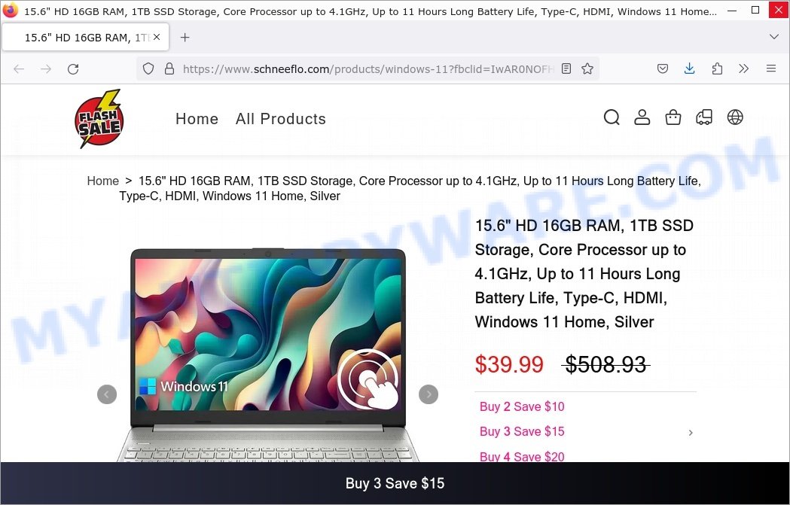The height and width of the screenshot is (505, 790).
Task: Open Firefox hamburger application menu
Action: coord(771,69)
